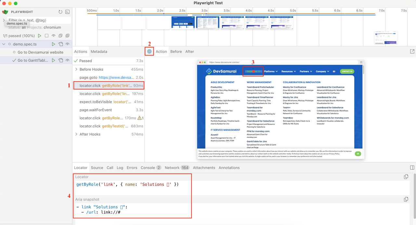416x225 pixels.
Task: Click the TeamBoard ProScheduler link
Action: pyautogui.click(x=260, y=87)
